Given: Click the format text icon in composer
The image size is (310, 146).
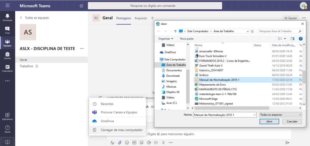Looking at the screenshot, I should [x=112, y=143].
